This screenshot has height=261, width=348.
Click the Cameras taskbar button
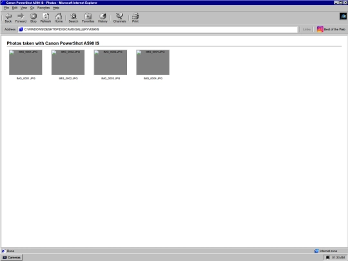[x=12, y=257]
